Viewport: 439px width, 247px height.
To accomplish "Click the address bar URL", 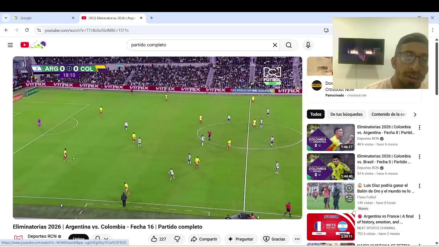I will coord(86,30).
